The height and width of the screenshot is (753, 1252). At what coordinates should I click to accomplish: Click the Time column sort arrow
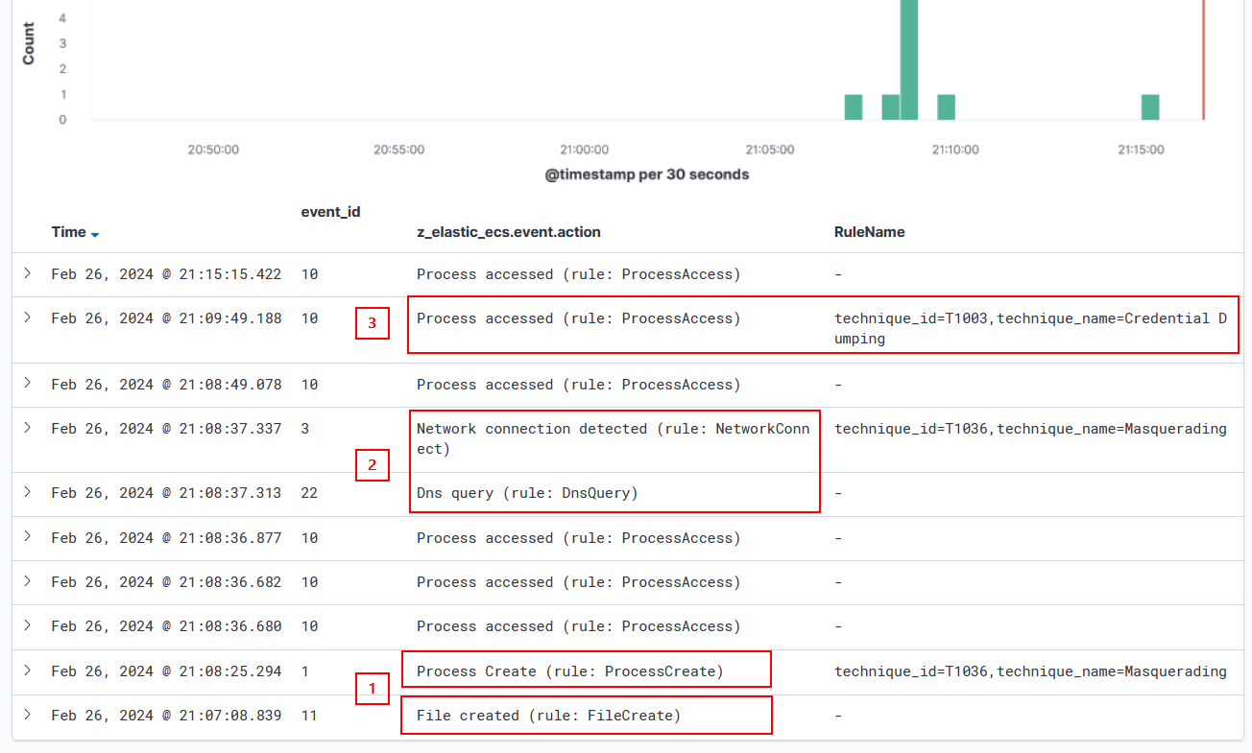coord(95,234)
